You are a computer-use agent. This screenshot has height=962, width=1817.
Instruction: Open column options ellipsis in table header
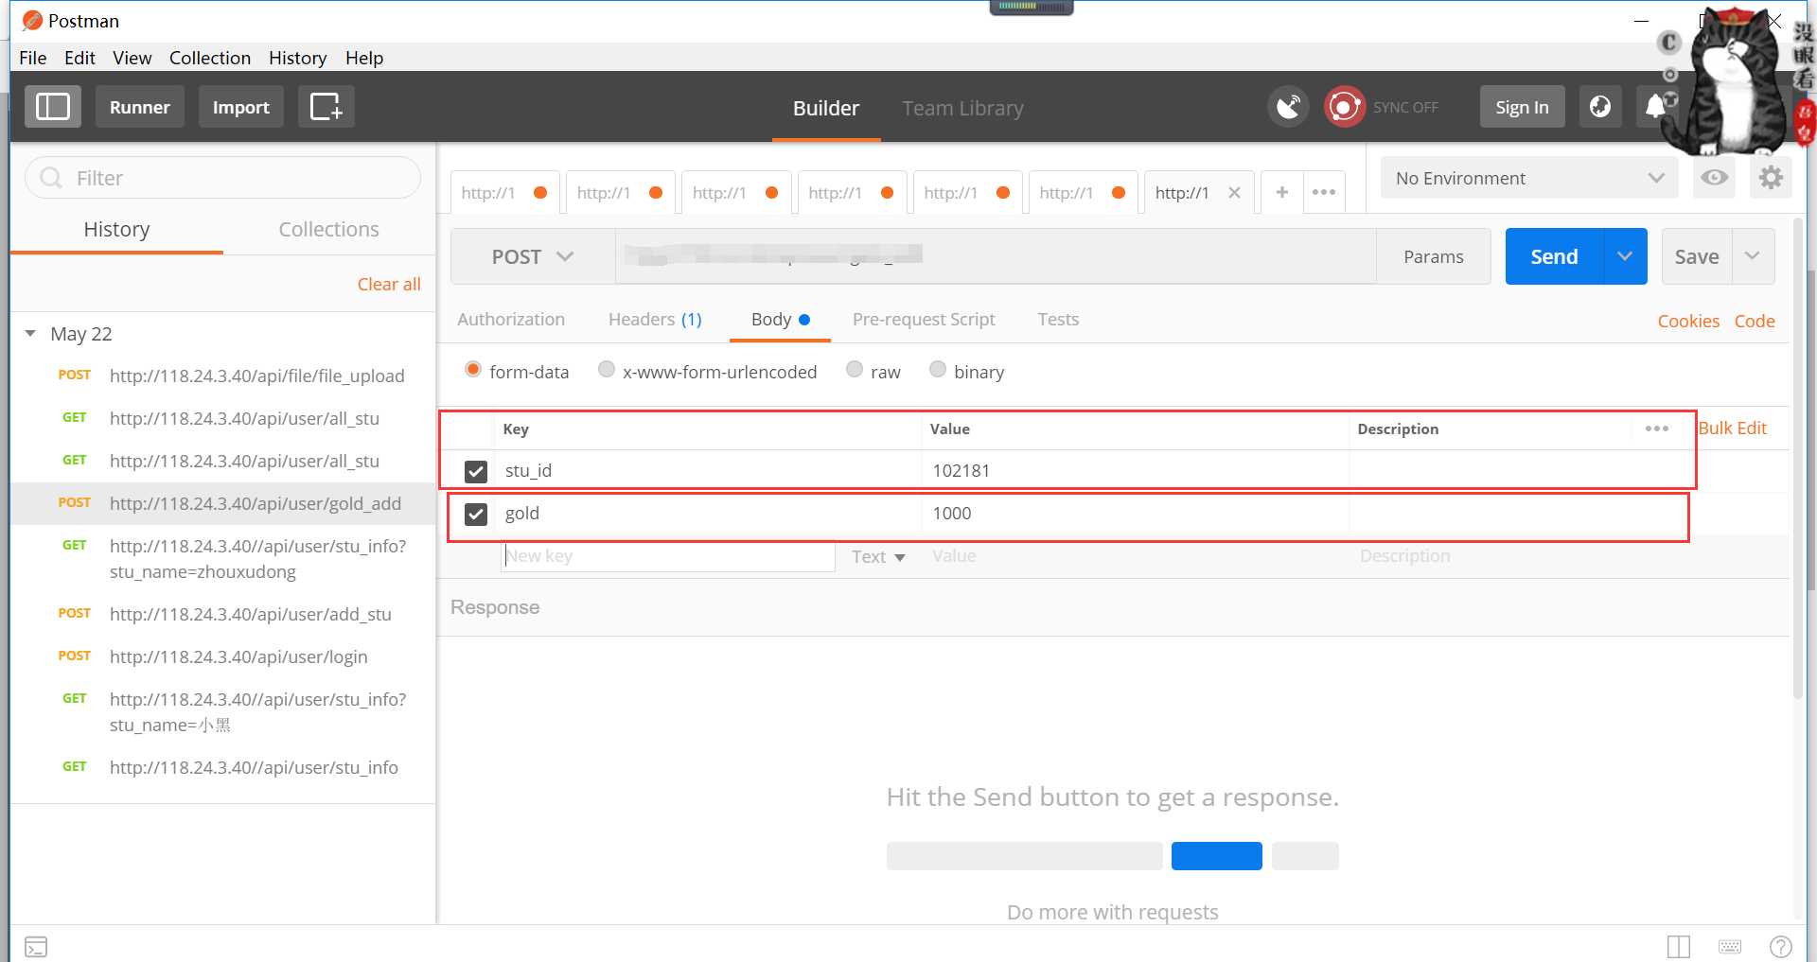pyautogui.click(x=1656, y=429)
